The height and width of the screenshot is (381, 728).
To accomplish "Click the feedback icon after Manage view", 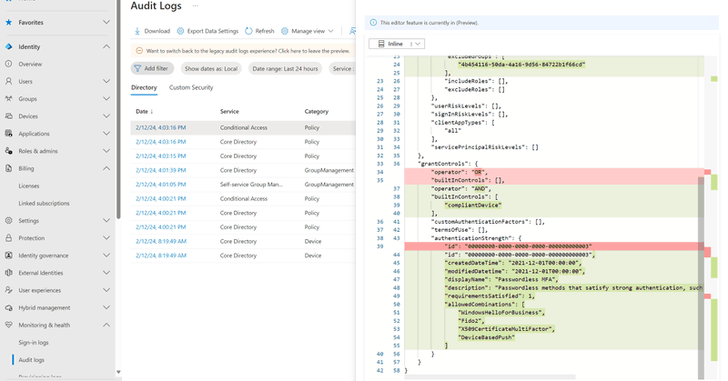I will (x=353, y=31).
